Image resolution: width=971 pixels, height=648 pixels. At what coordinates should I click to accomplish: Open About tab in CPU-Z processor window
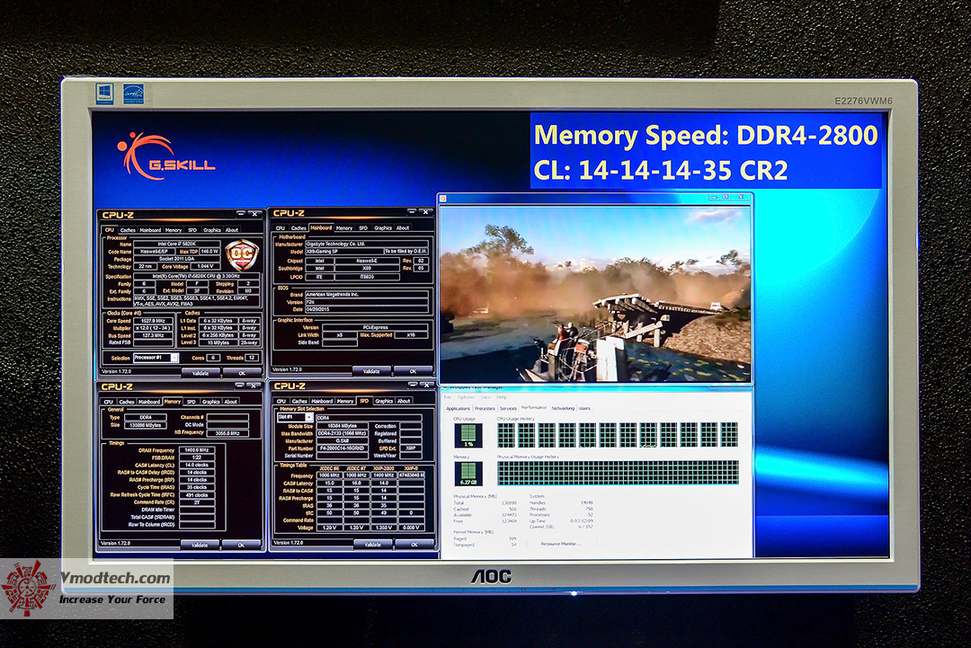[x=232, y=229]
